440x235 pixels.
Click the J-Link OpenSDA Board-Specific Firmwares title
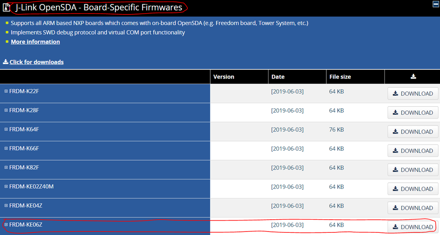[99, 7]
